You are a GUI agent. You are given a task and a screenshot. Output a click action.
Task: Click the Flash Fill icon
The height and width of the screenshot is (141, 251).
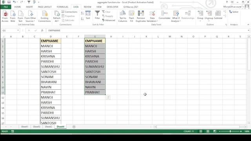pyautogui.click(x=131, y=16)
